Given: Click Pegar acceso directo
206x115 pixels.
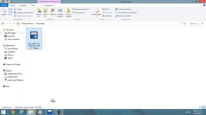Looking at the screenshot, I should tap(23, 16).
